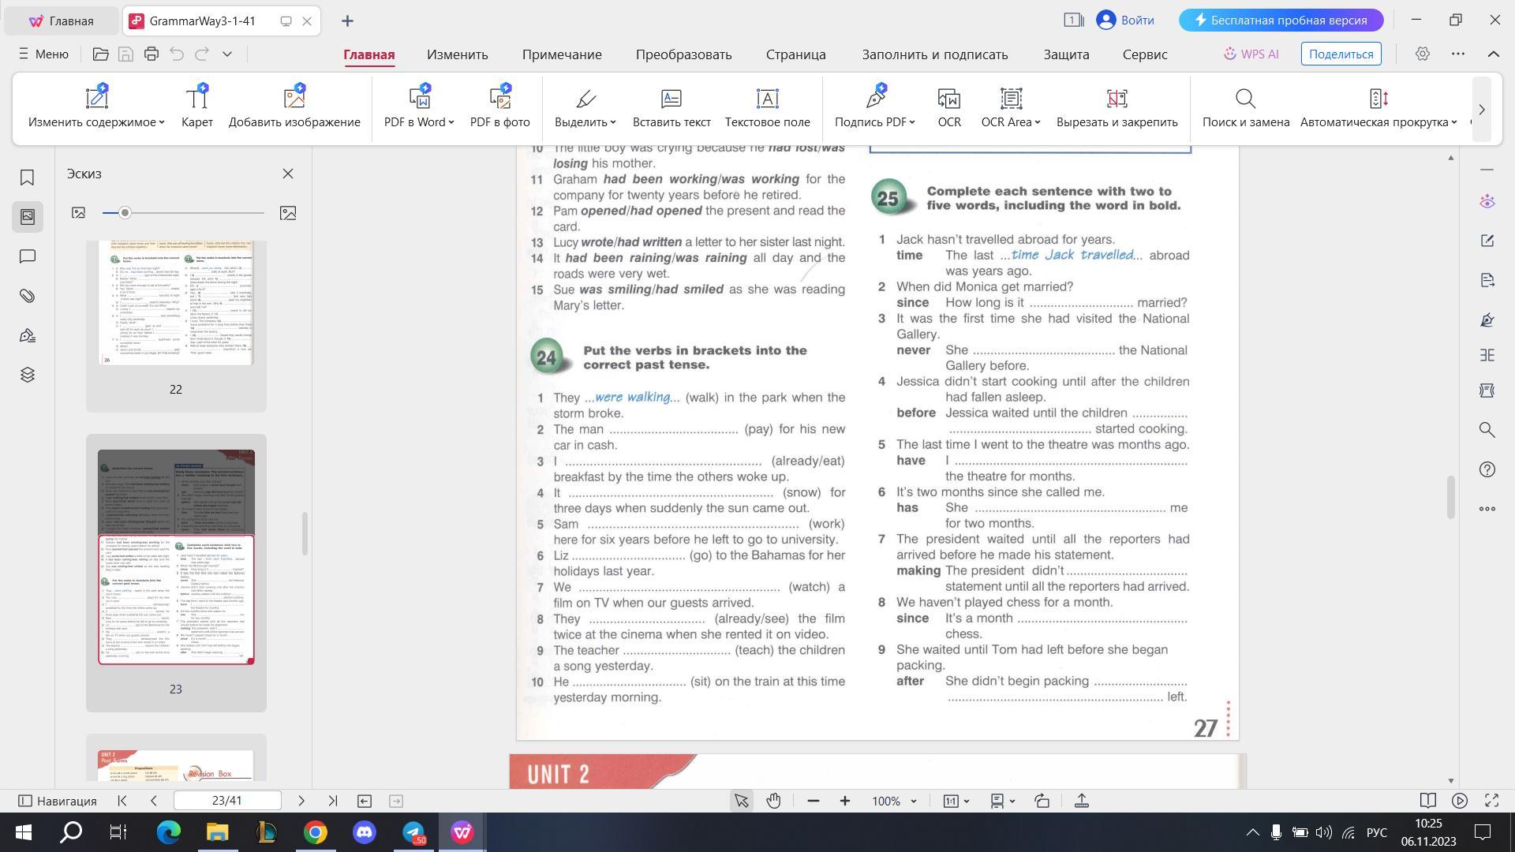Click the OCR tool icon
Screen dimensions: 1515x852
tap(948, 99)
